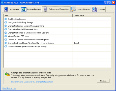
Task: Sort list by Current Value column header
Action: (87, 16)
